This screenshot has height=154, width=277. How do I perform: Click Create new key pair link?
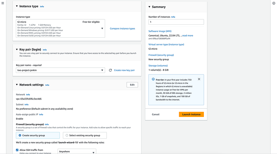point(124,70)
